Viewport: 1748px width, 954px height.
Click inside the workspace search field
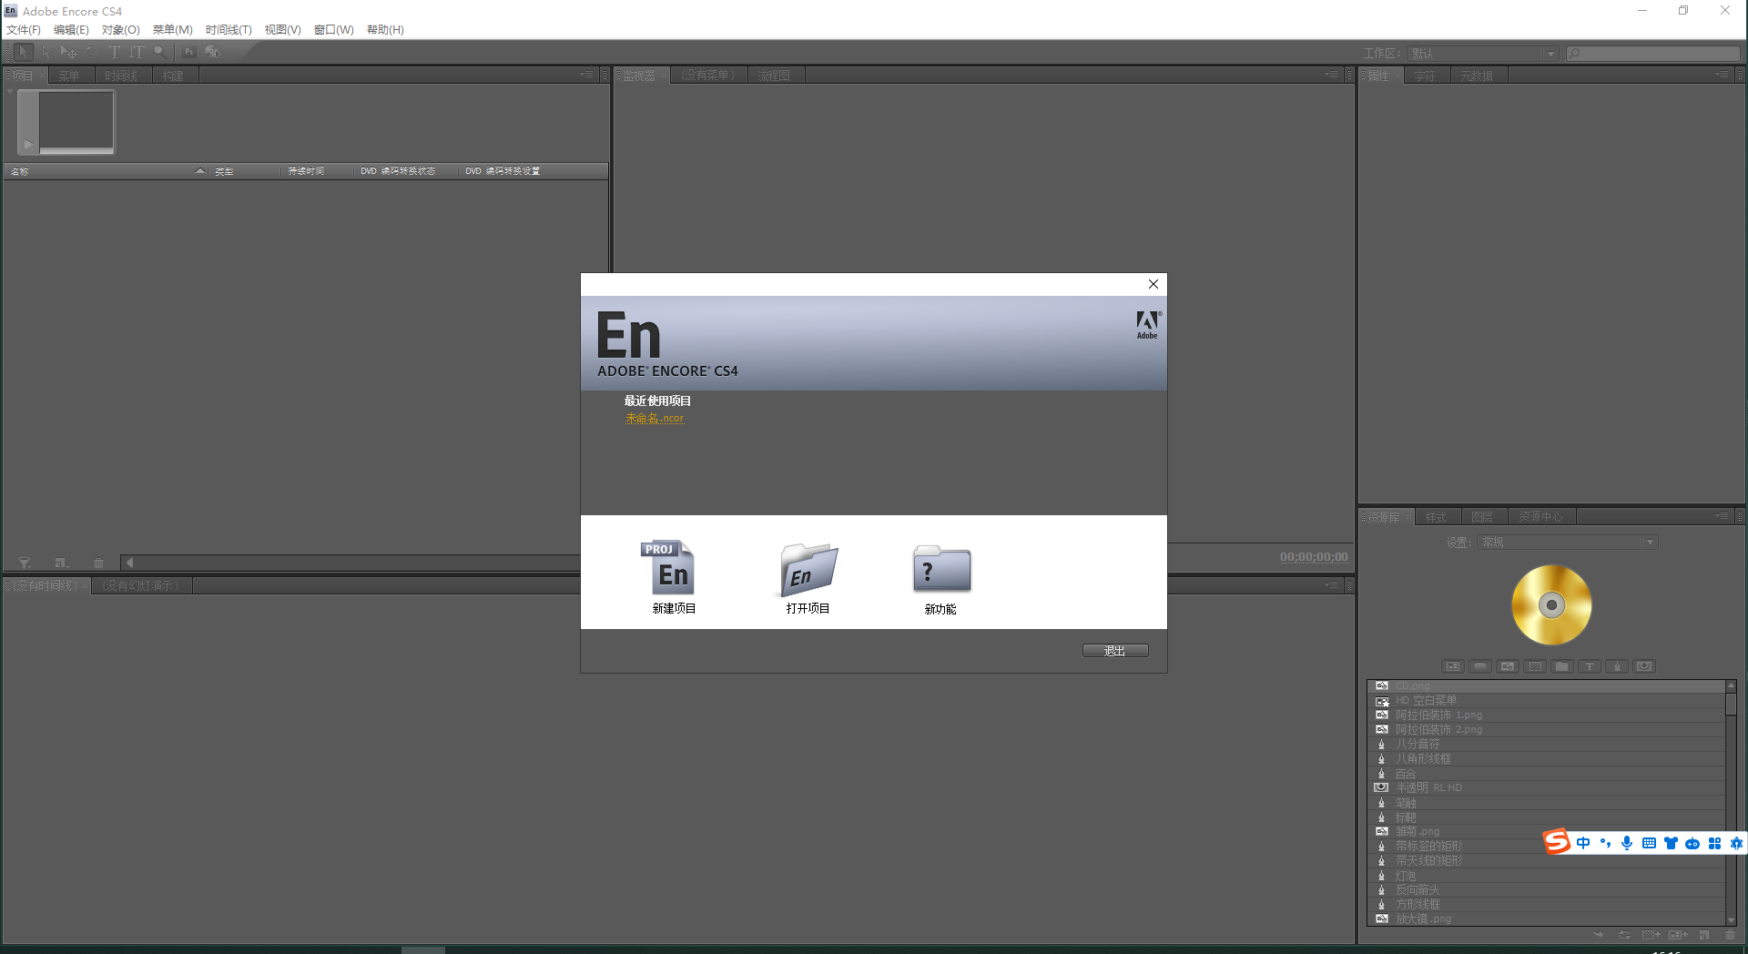click(x=1652, y=54)
